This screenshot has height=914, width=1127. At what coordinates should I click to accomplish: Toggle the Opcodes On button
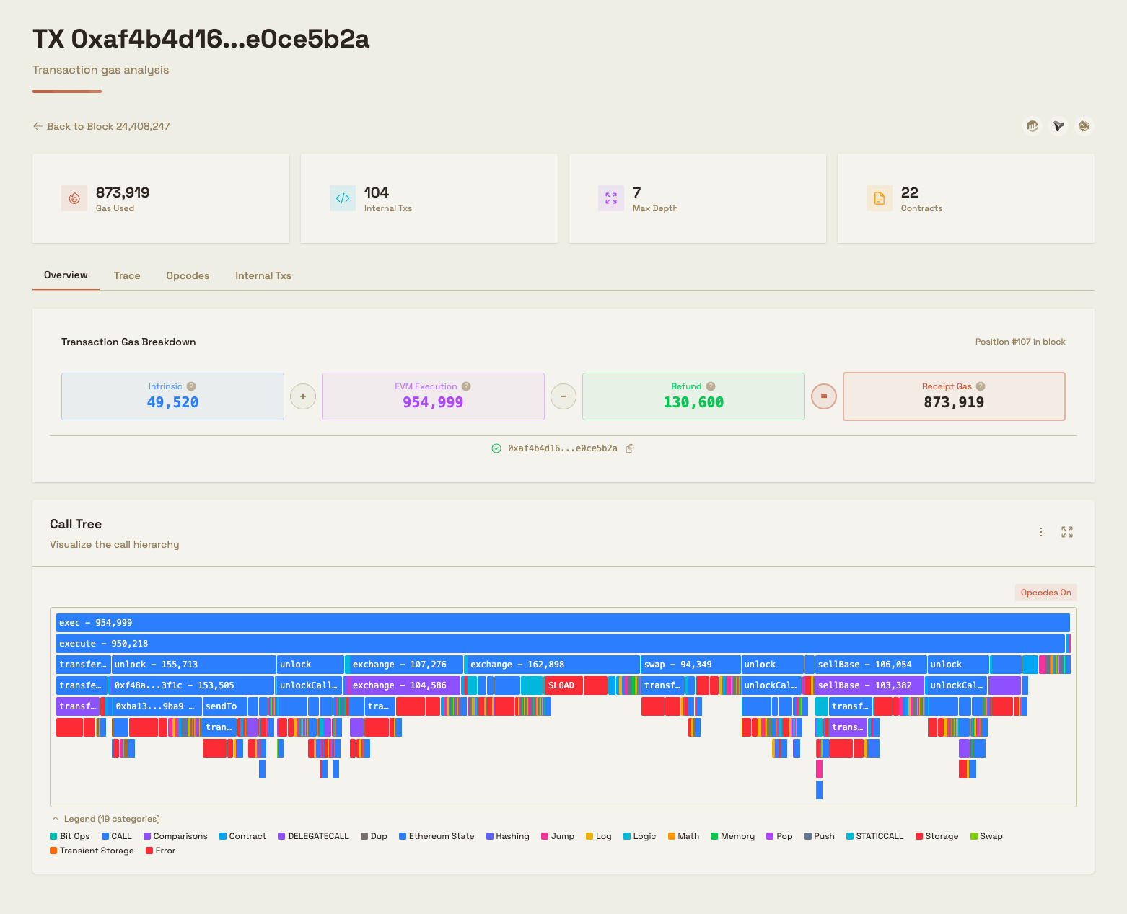pos(1045,593)
